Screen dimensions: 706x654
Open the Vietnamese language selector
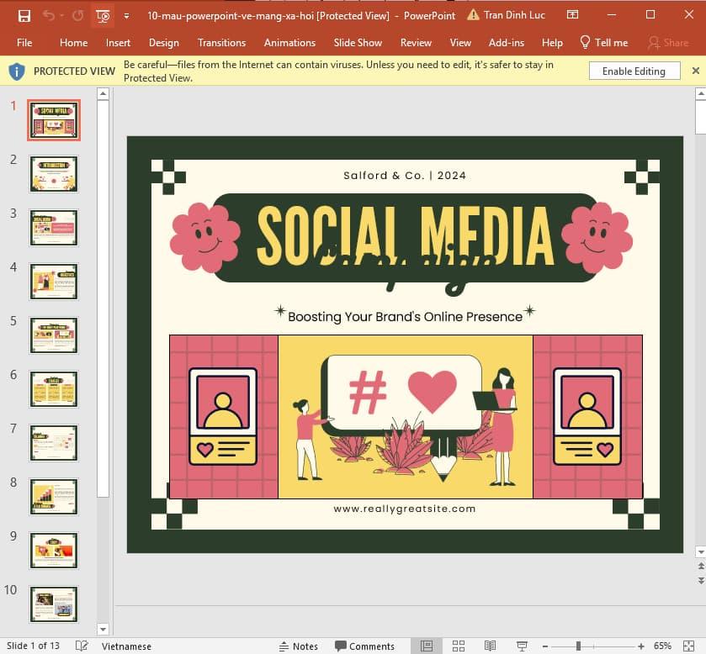[126, 646]
